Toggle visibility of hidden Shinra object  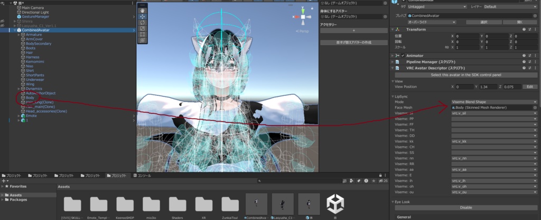click(2, 21)
